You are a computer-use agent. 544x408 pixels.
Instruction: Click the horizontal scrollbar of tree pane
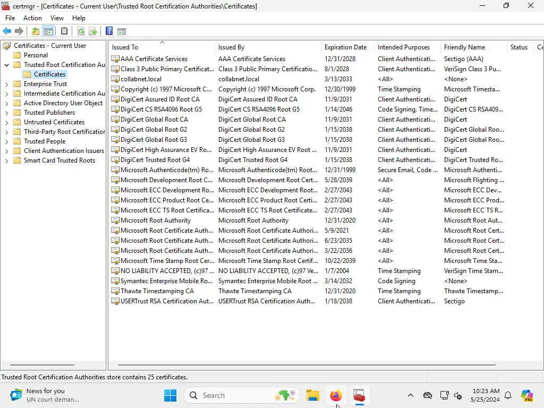click(x=42, y=364)
